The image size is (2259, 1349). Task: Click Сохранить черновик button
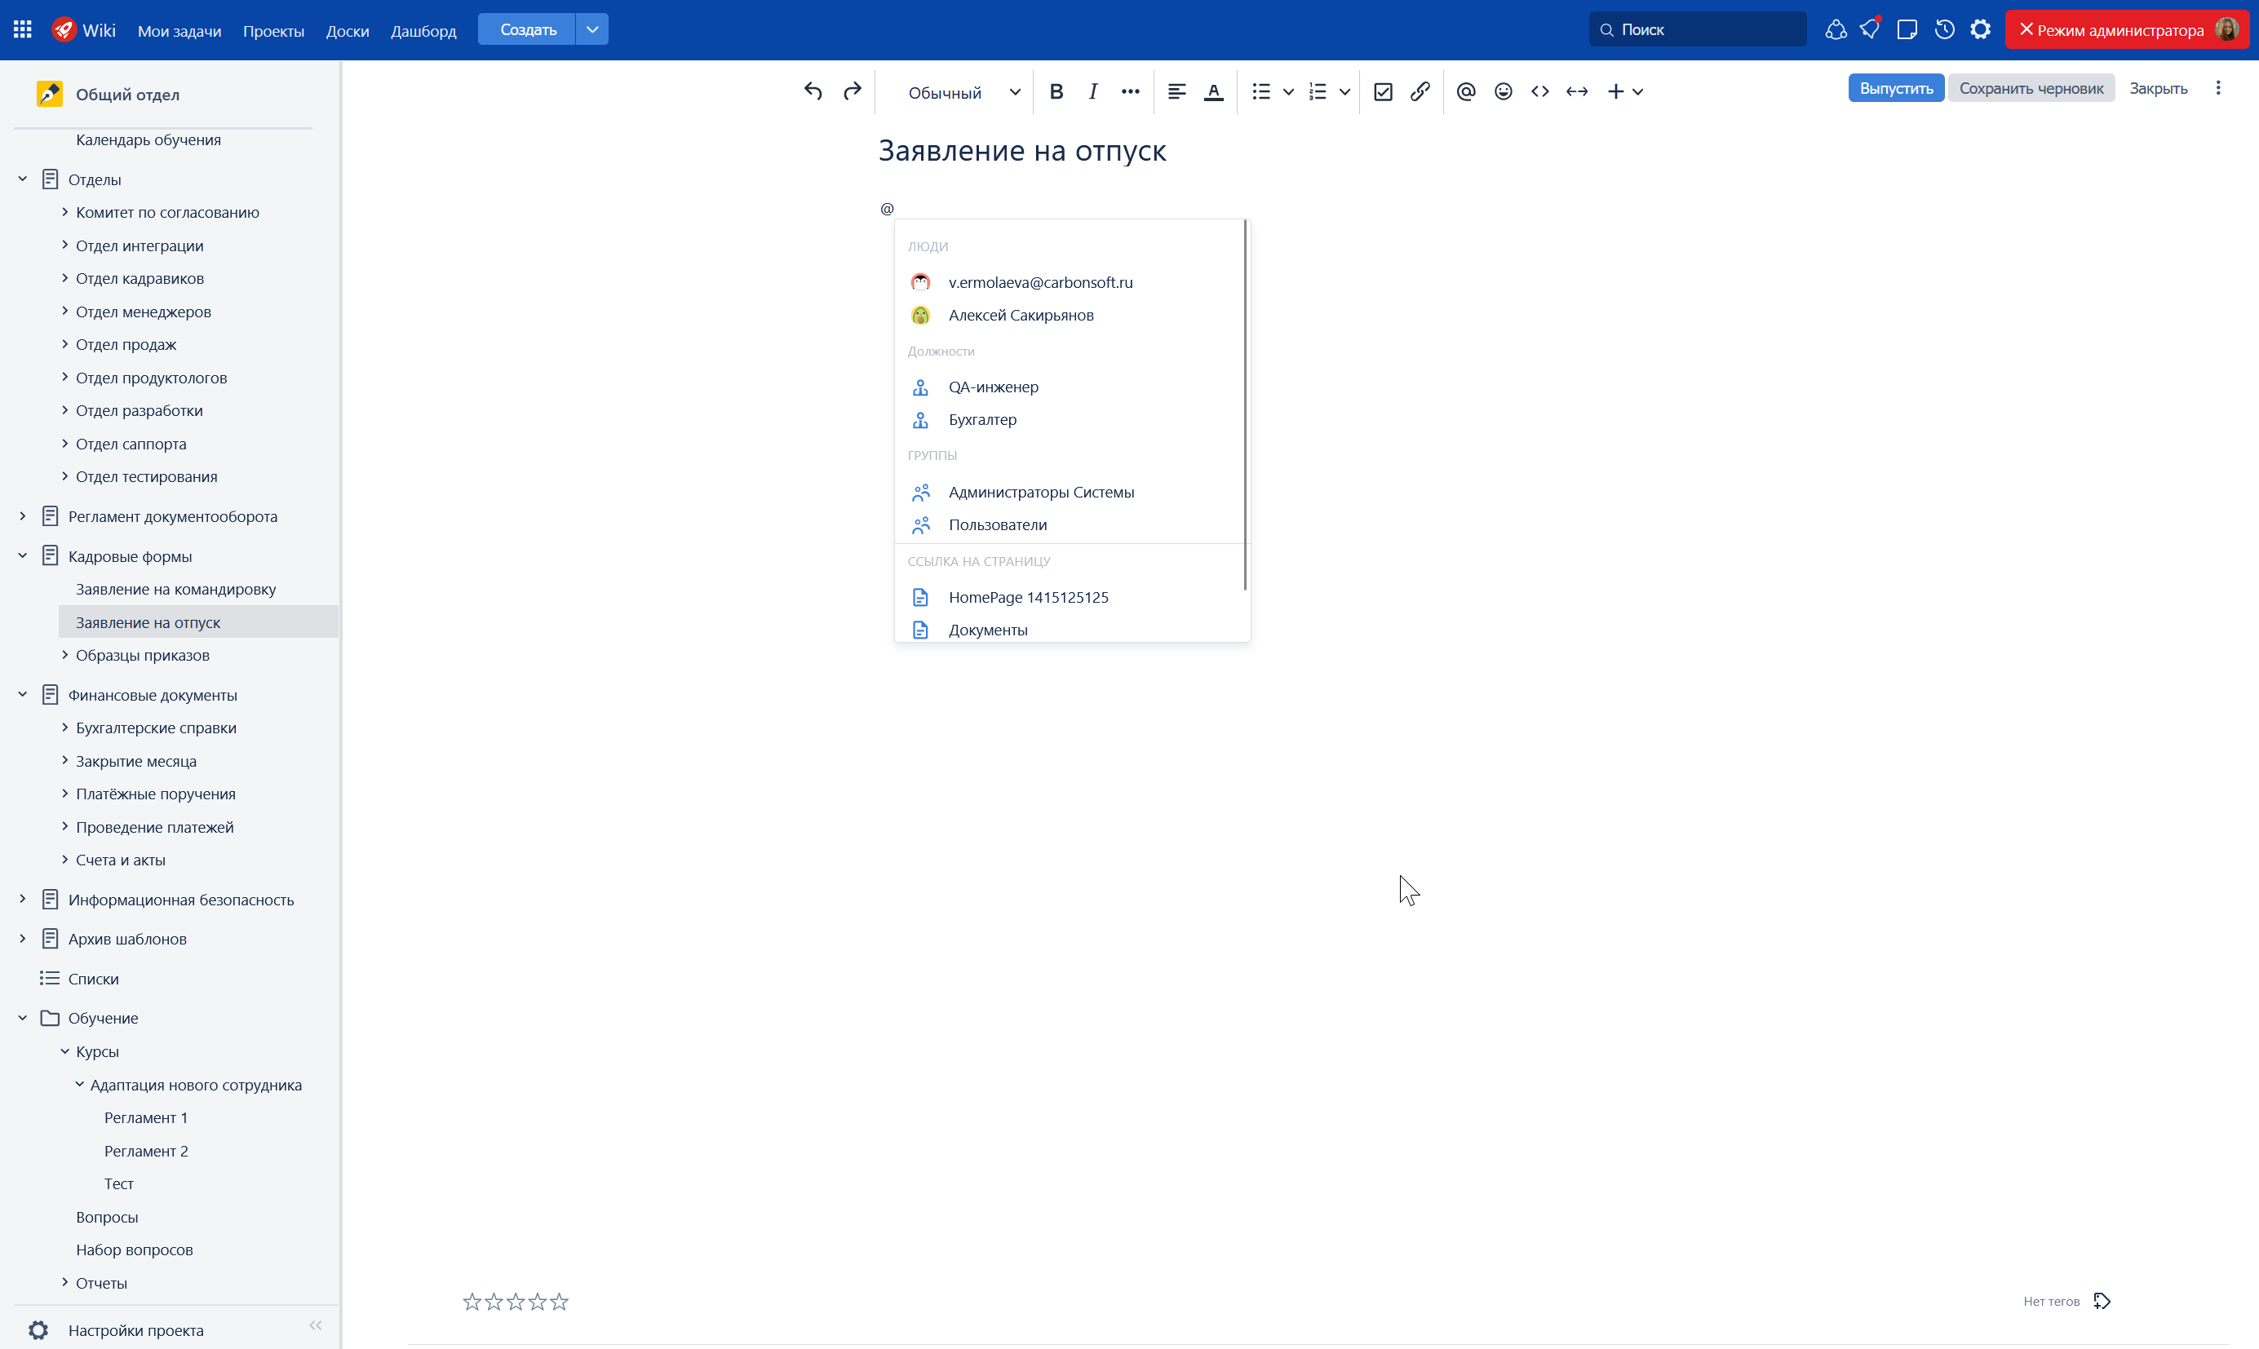pyautogui.click(x=2031, y=88)
